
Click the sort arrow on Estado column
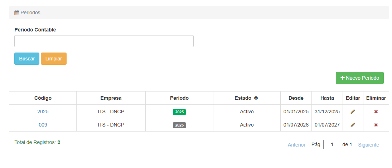[x=256, y=98]
